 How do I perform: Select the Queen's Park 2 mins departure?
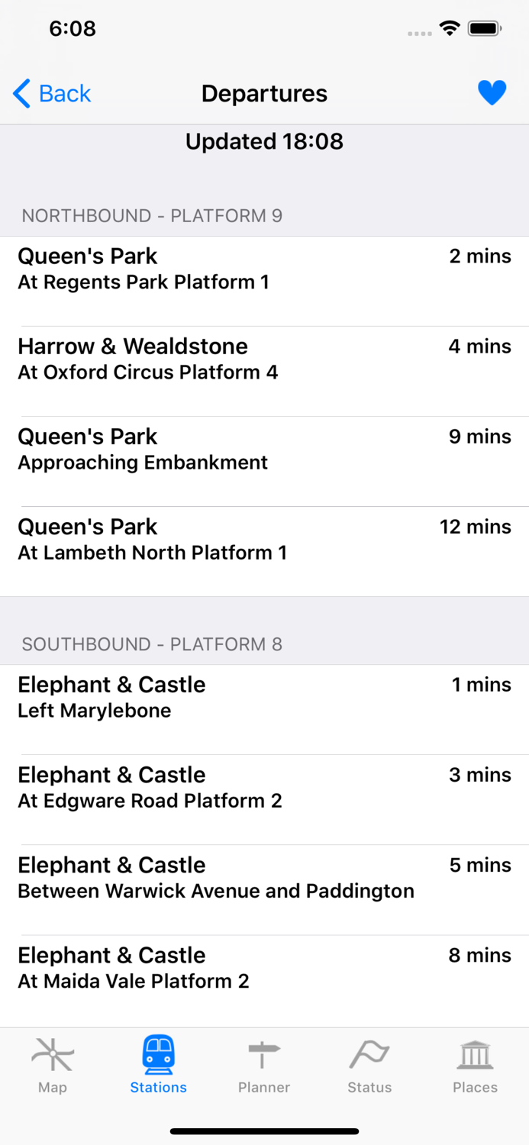point(264,269)
